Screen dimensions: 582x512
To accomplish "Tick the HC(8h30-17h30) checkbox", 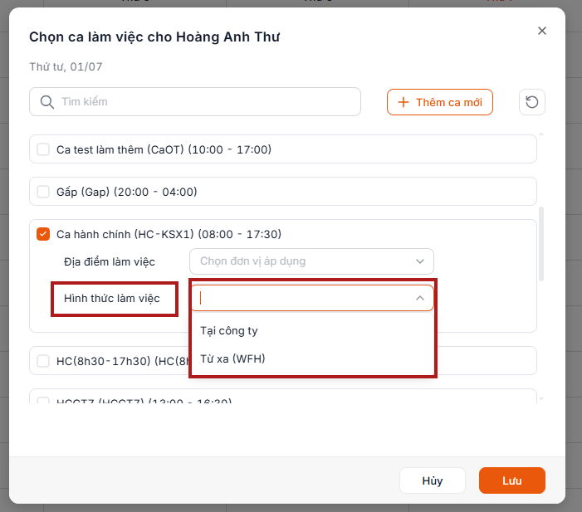I will pos(43,361).
